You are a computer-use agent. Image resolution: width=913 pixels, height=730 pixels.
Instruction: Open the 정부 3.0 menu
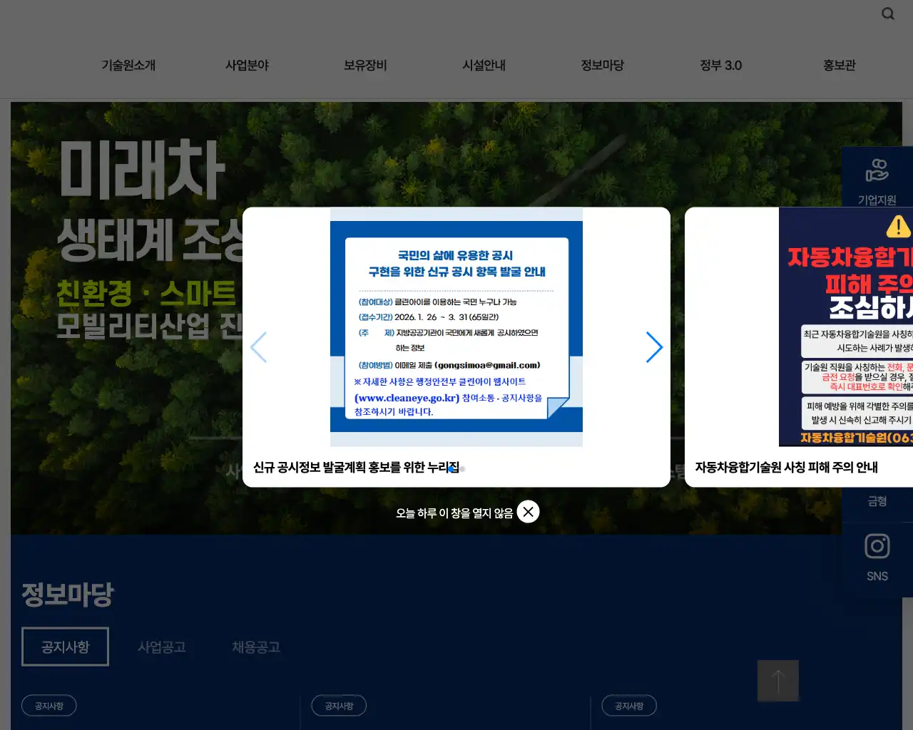tap(721, 65)
